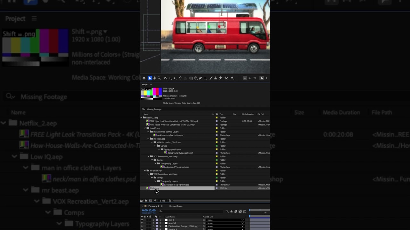Viewport: 410px width, 230px height.
Task: Select the Selection arrow tool
Action: (x=150, y=78)
